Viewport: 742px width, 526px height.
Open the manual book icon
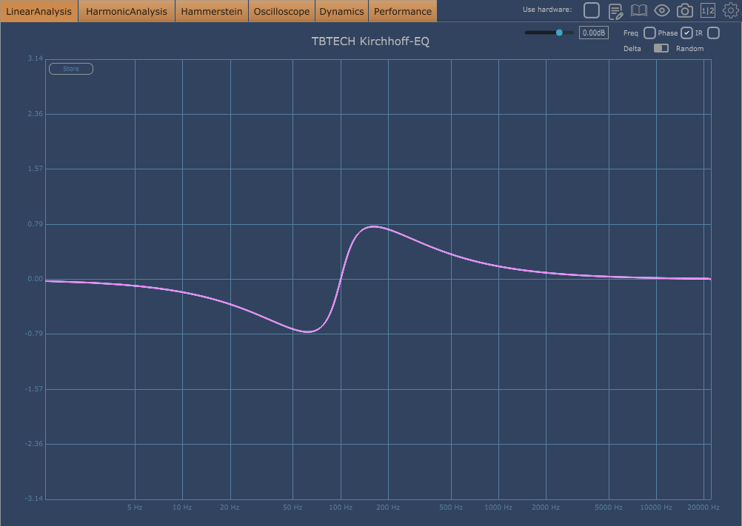tap(638, 10)
